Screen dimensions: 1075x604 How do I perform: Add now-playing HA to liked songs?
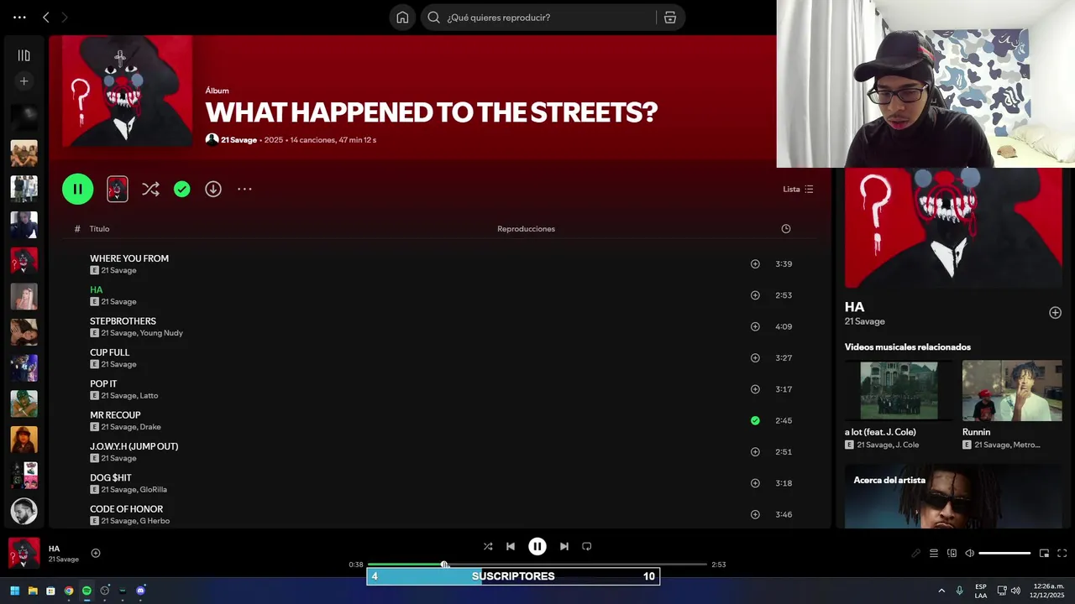(96, 553)
